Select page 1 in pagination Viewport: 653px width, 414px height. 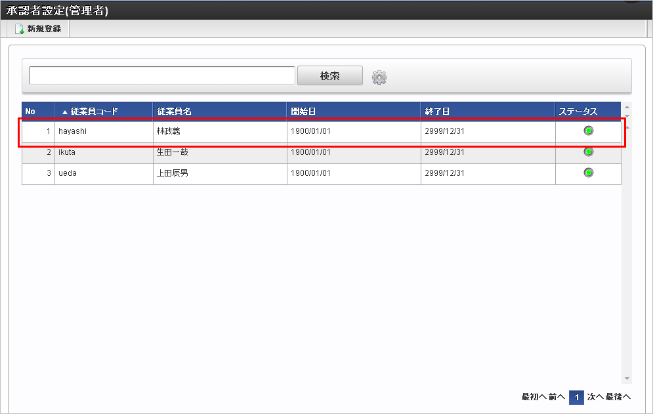point(576,398)
